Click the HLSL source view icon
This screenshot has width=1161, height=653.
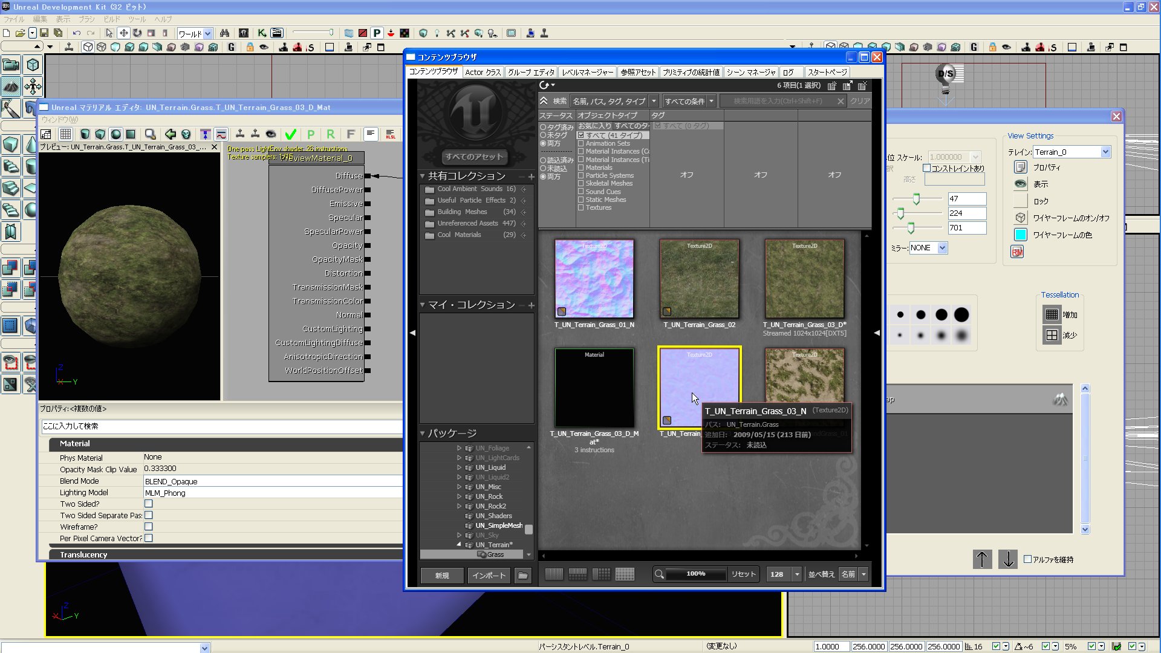(391, 134)
